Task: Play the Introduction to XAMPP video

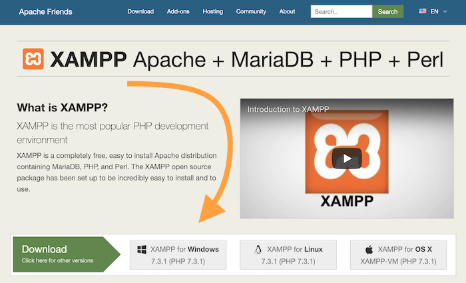Action: click(x=347, y=158)
